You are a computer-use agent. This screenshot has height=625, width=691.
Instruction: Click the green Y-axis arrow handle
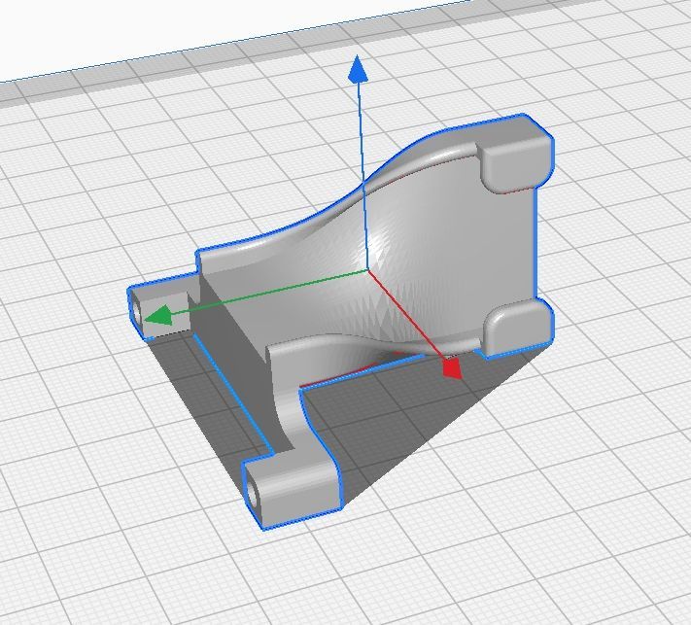tap(158, 316)
